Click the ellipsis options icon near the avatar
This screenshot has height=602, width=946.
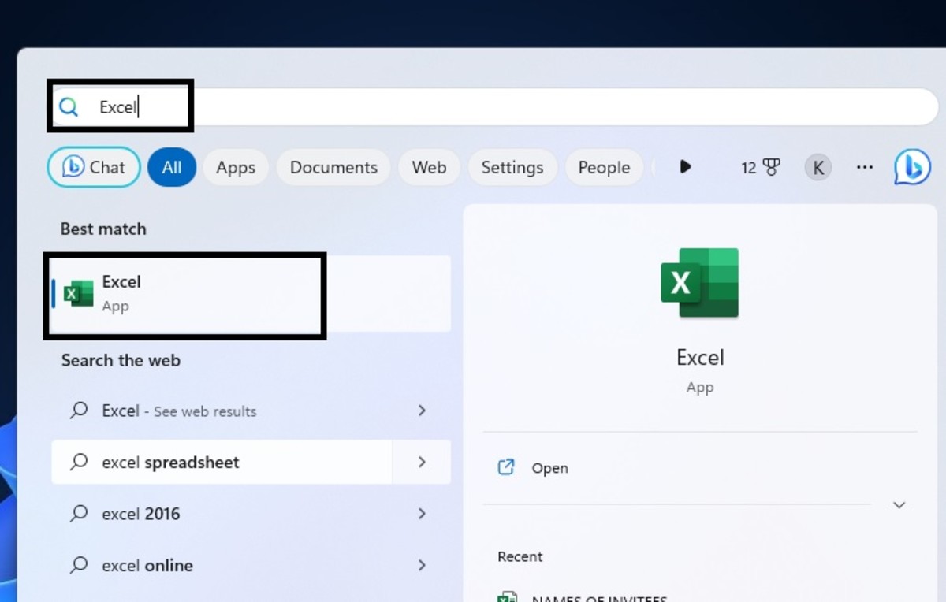click(x=865, y=167)
